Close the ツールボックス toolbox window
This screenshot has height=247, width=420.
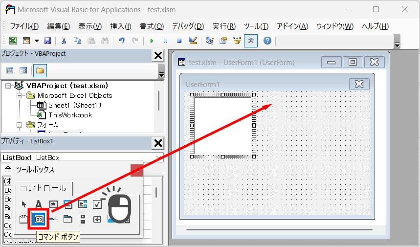click(x=136, y=170)
